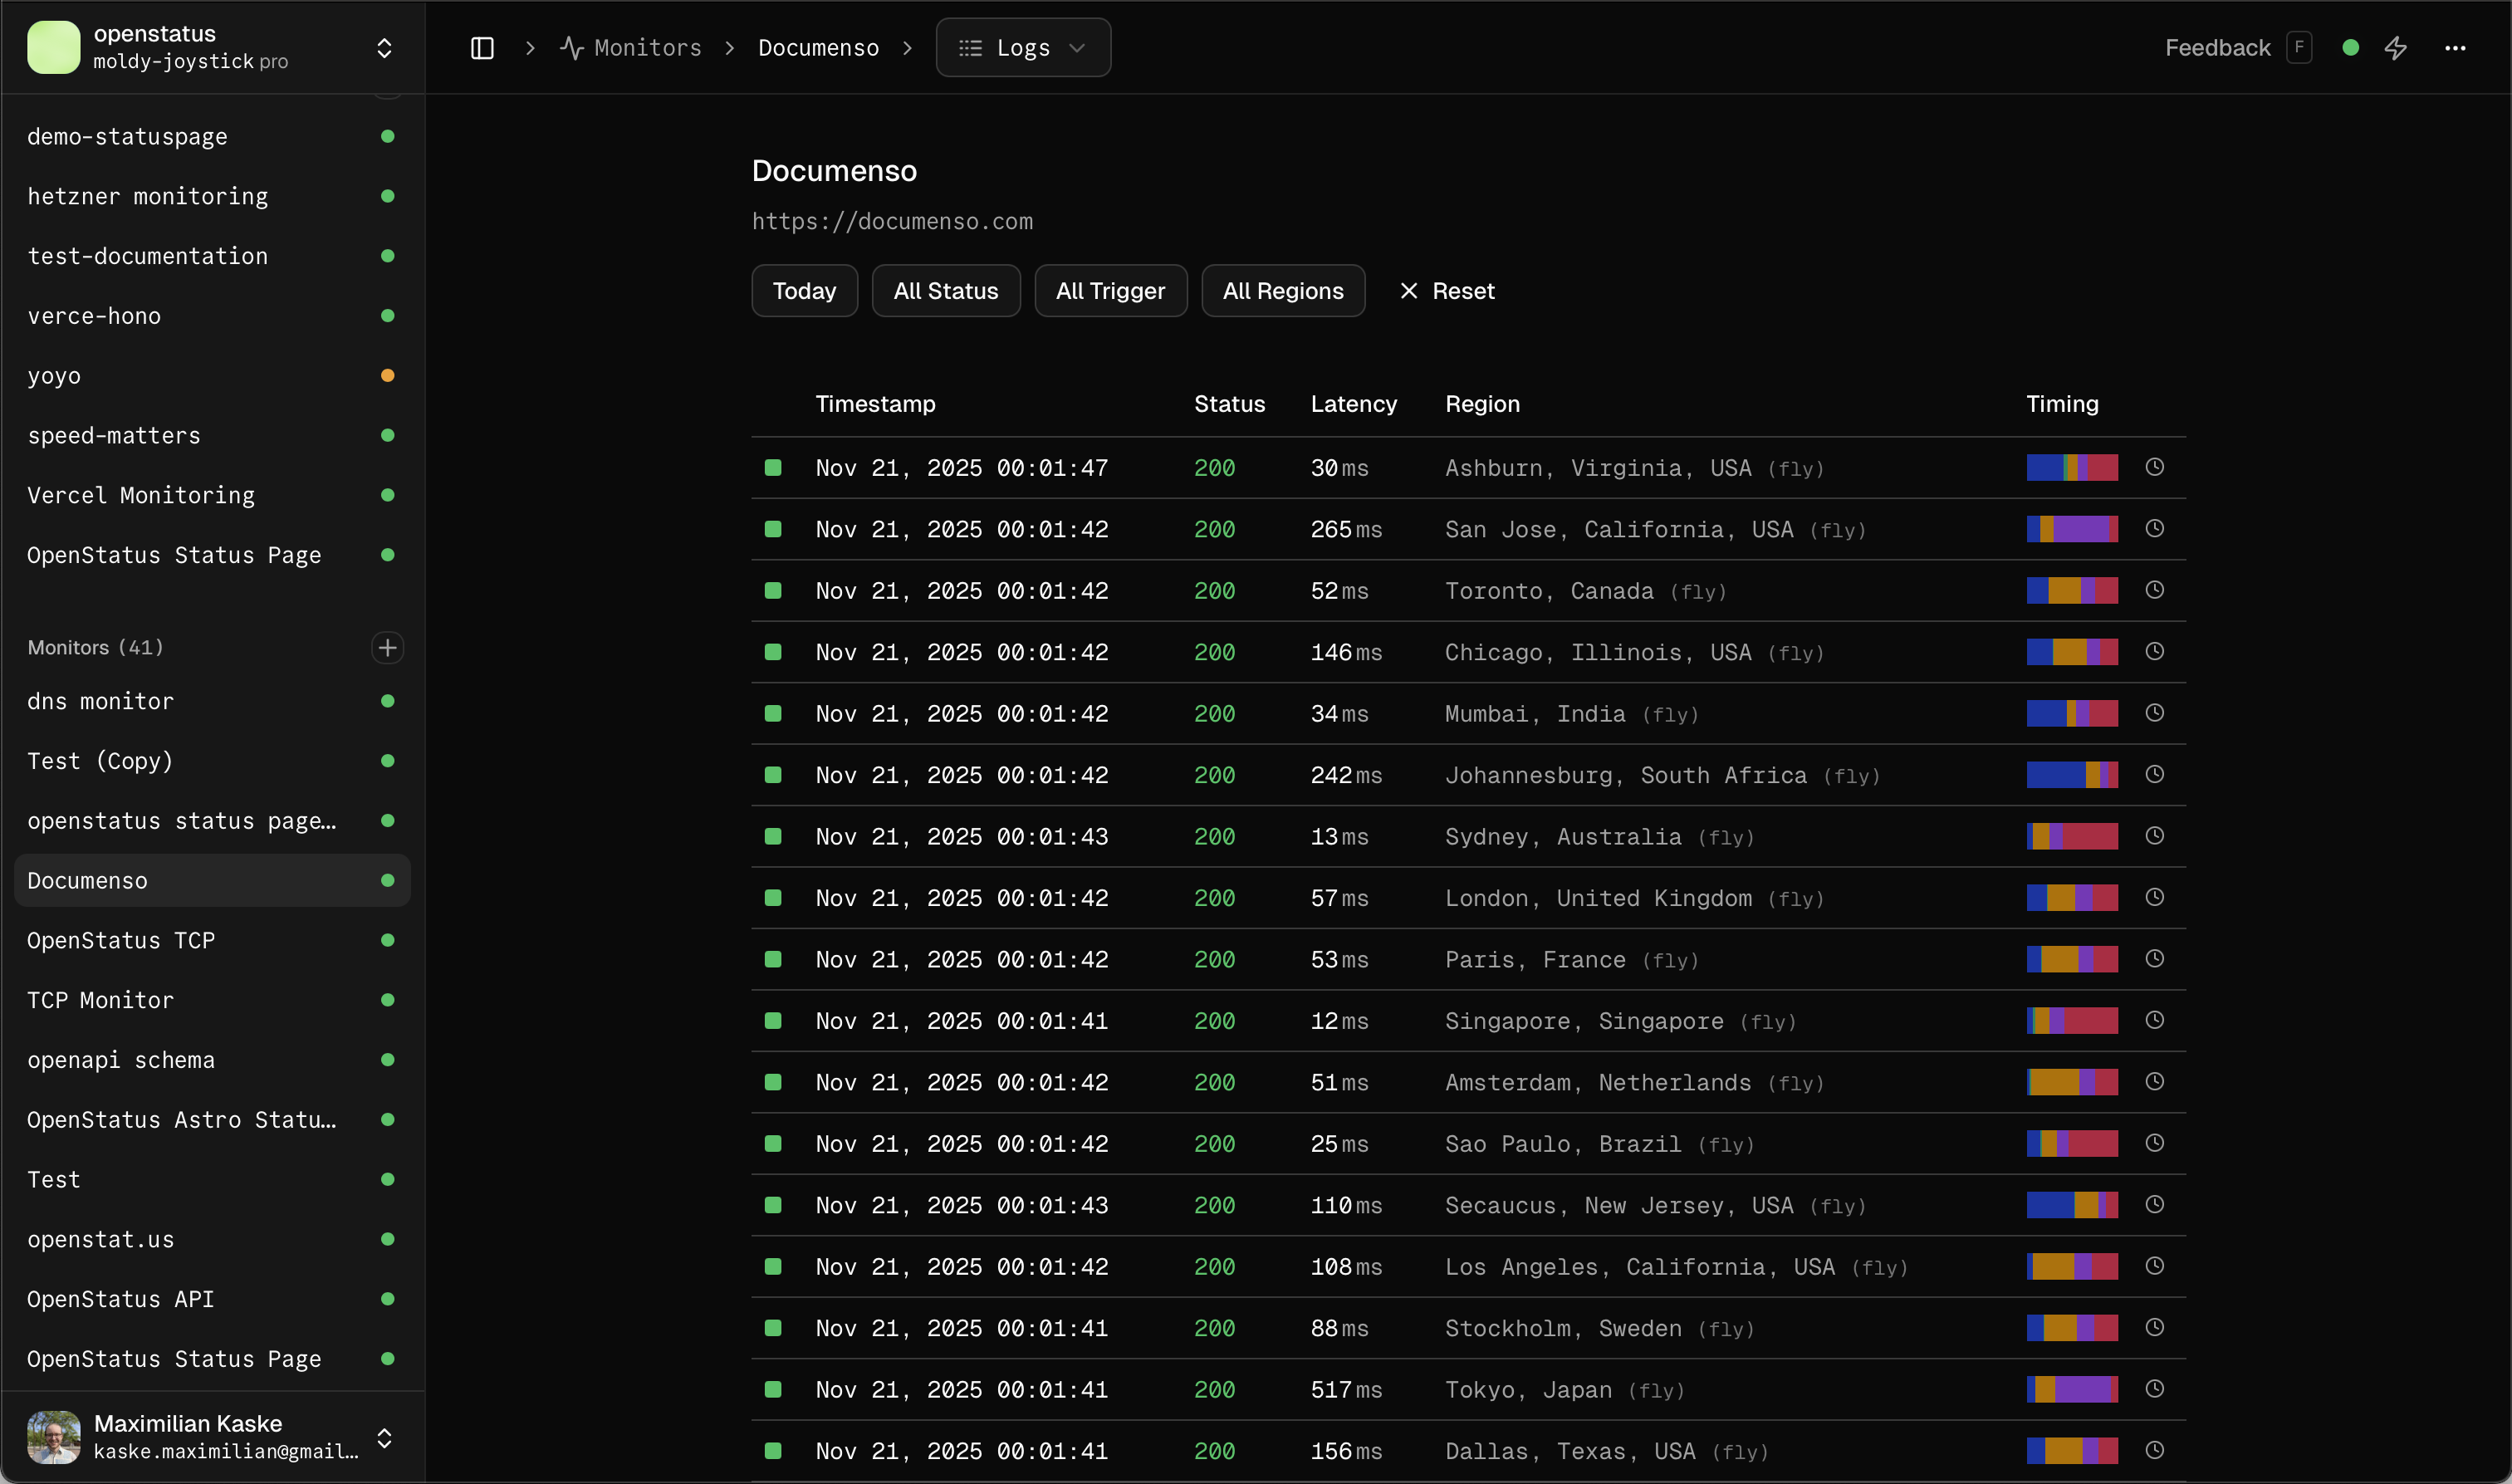
Task: Click the green dot beside OpenStatus API
Action: pos(387,1298)
